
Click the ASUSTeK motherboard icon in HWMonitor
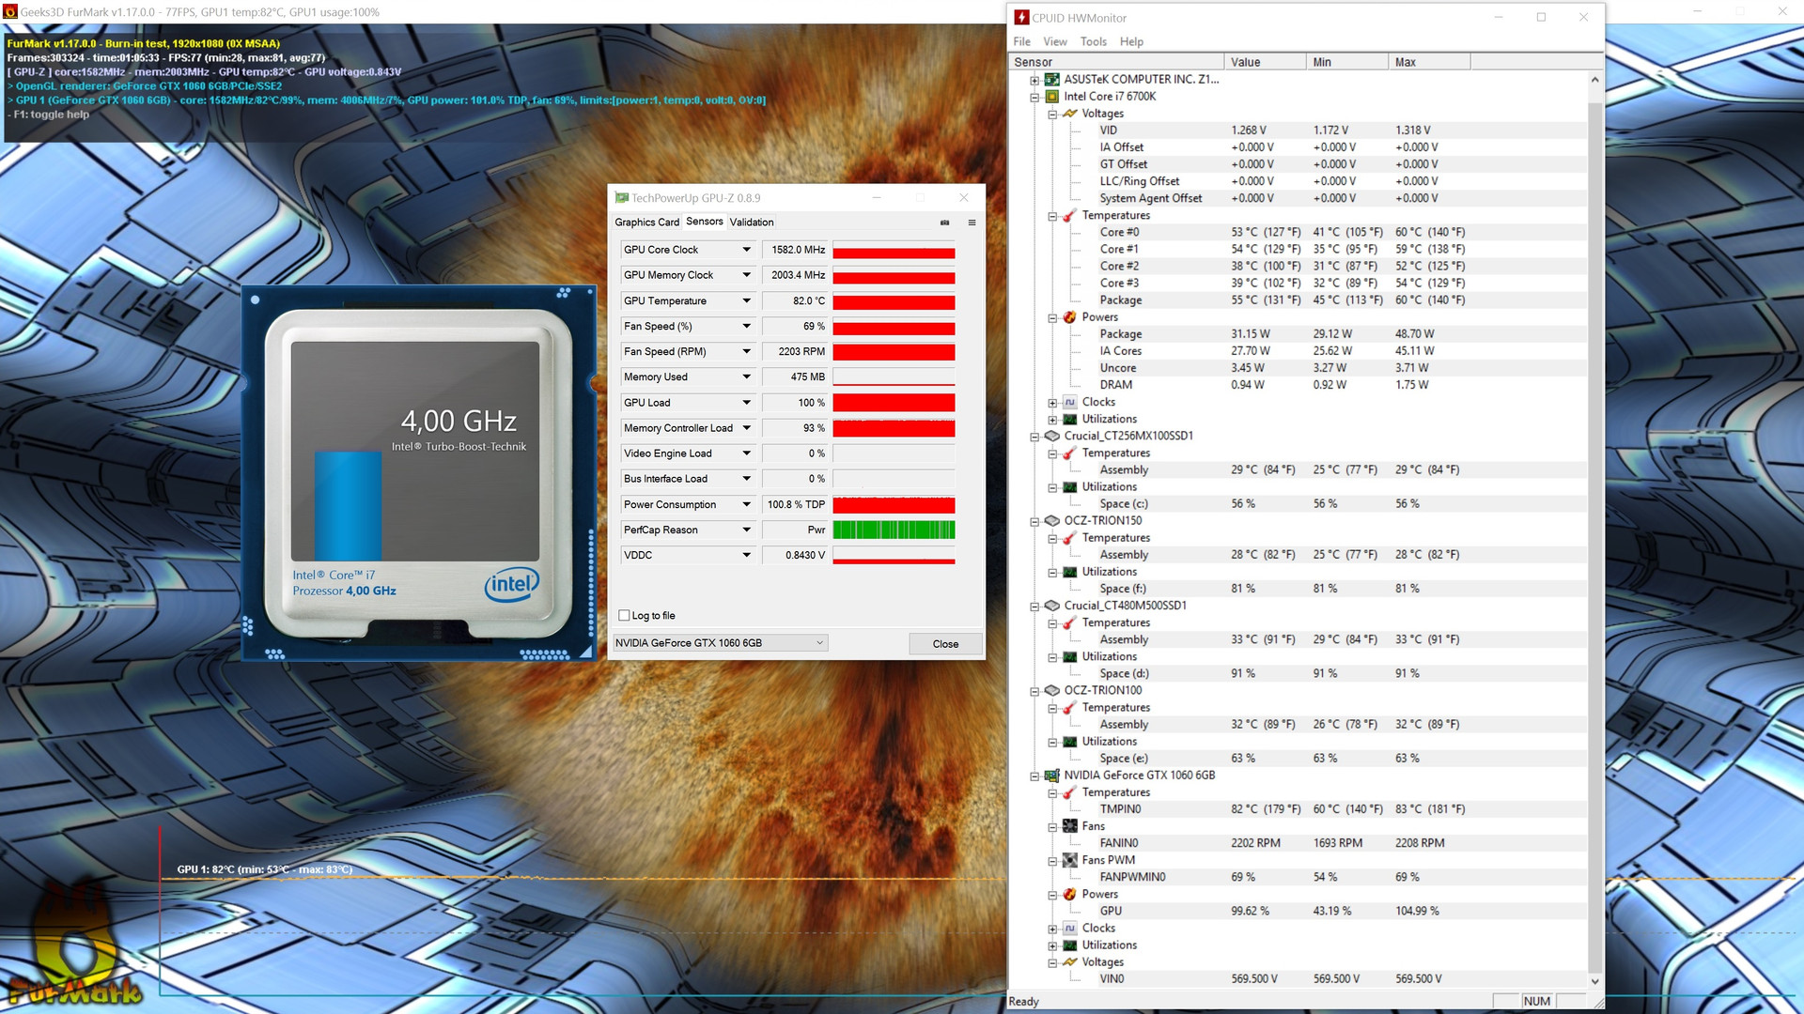[x=1052, y=80]
